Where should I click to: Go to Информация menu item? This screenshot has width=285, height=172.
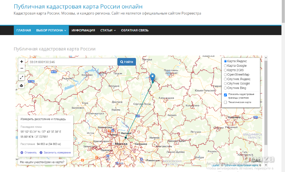pos(83,31)
